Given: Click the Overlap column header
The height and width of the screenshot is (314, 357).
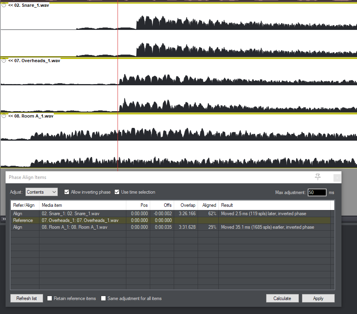Looking at the screenshot, I should coord(186,205).
